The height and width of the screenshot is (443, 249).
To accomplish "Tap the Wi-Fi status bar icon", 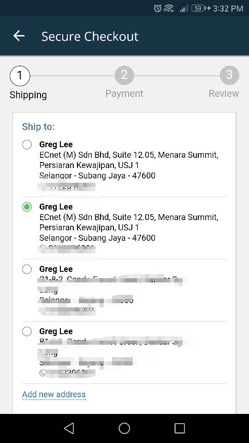I will pyautogui.click(x=169, y=8).
